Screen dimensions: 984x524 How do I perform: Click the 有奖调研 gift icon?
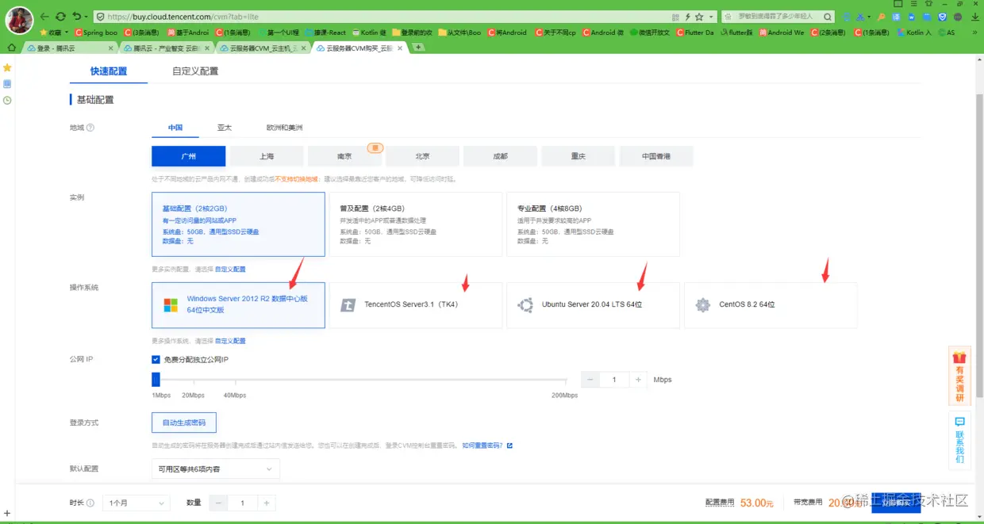(x=960, y=358)
